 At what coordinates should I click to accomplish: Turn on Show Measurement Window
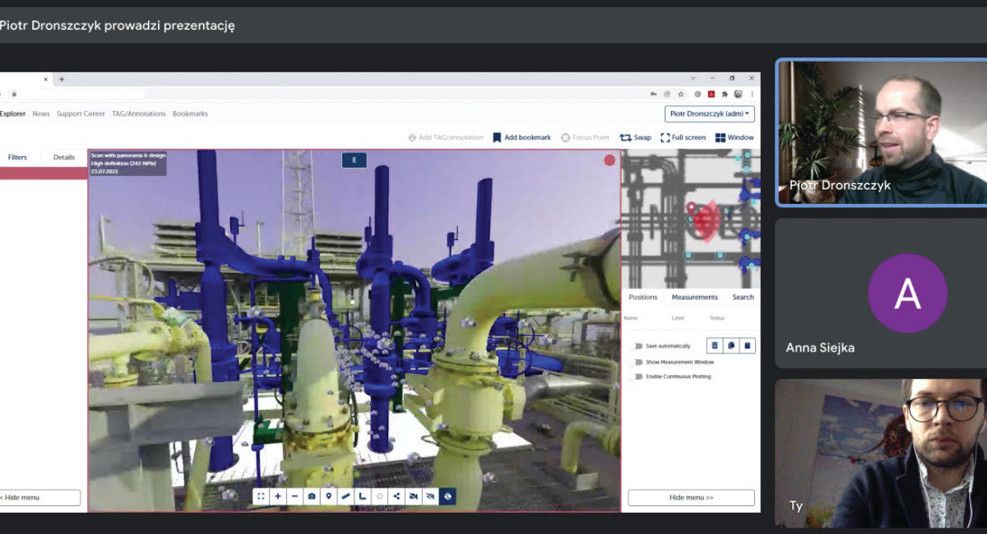[x=636, y=361]
